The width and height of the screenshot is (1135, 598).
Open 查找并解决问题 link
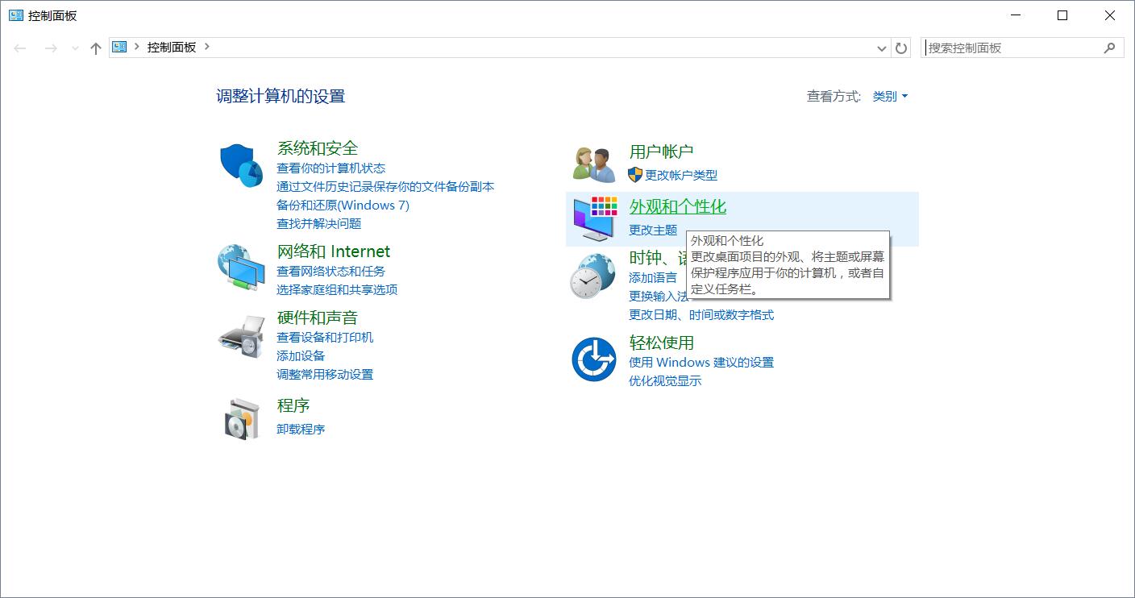click(319, 223)
